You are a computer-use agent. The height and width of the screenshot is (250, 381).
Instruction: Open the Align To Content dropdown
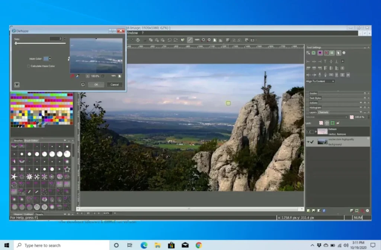tap(333, 81)
